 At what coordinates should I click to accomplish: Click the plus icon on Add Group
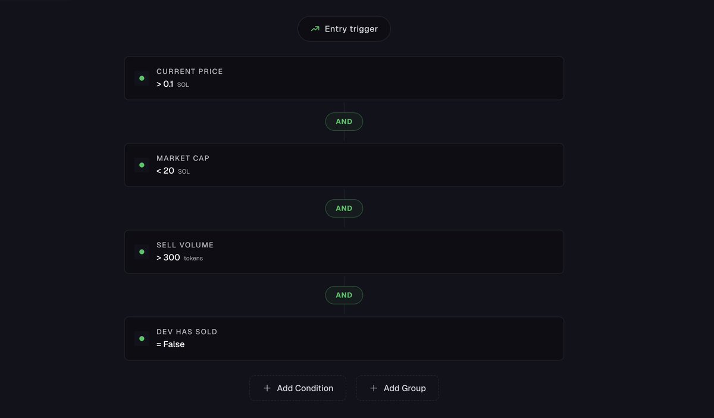(374, 388)
